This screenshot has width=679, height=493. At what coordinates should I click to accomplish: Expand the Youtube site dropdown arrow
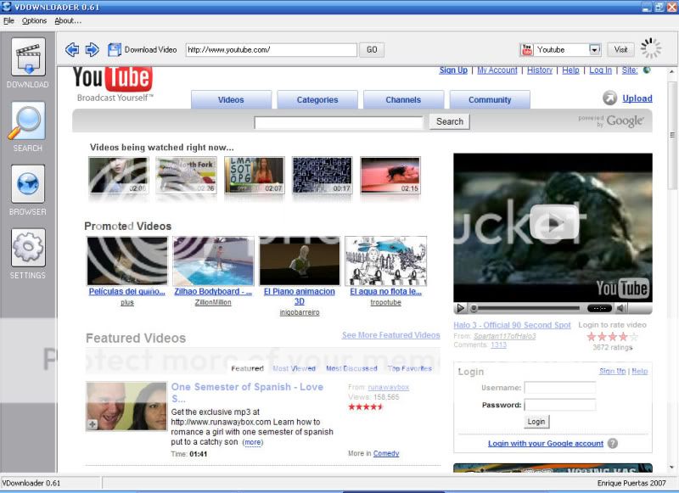coord(594,50)
